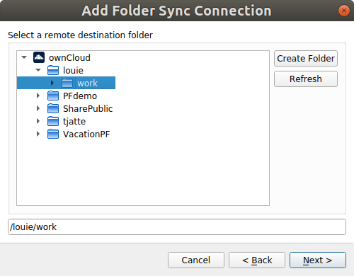
Task: Expand the PFdemo folder arrow
Action: click(38, 96)
